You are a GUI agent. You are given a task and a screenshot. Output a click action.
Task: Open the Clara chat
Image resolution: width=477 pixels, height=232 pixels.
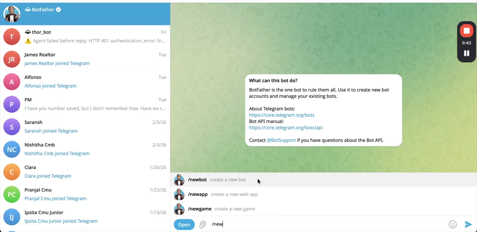85,172
